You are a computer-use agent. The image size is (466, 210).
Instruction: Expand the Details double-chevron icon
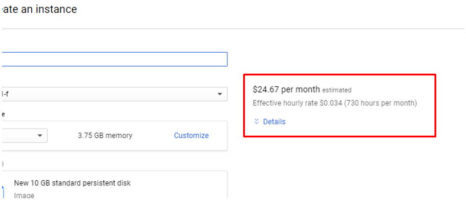257,122
